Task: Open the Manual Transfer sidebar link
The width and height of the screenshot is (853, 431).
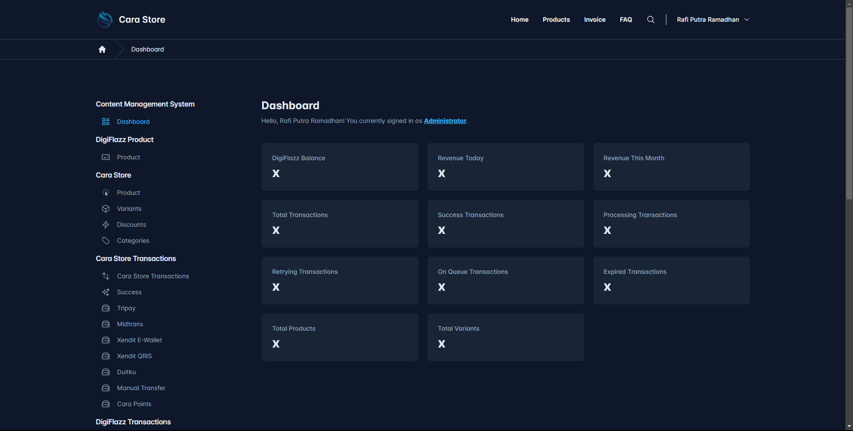Action: pos(141,388)
